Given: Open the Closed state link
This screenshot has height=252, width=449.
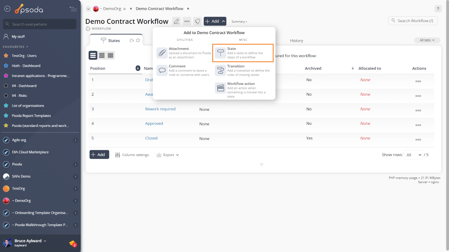Looking at the screenshot, I should pos(151,138).
